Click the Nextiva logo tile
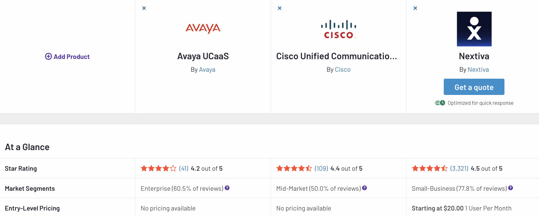 [x=474, y=29]
